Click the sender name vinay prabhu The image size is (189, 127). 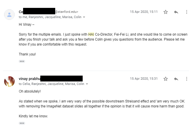click(29, 79)
